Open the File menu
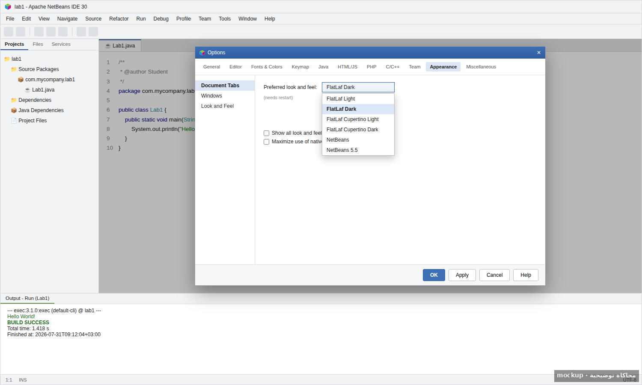642x385 pixels. (x=10, y=19)
